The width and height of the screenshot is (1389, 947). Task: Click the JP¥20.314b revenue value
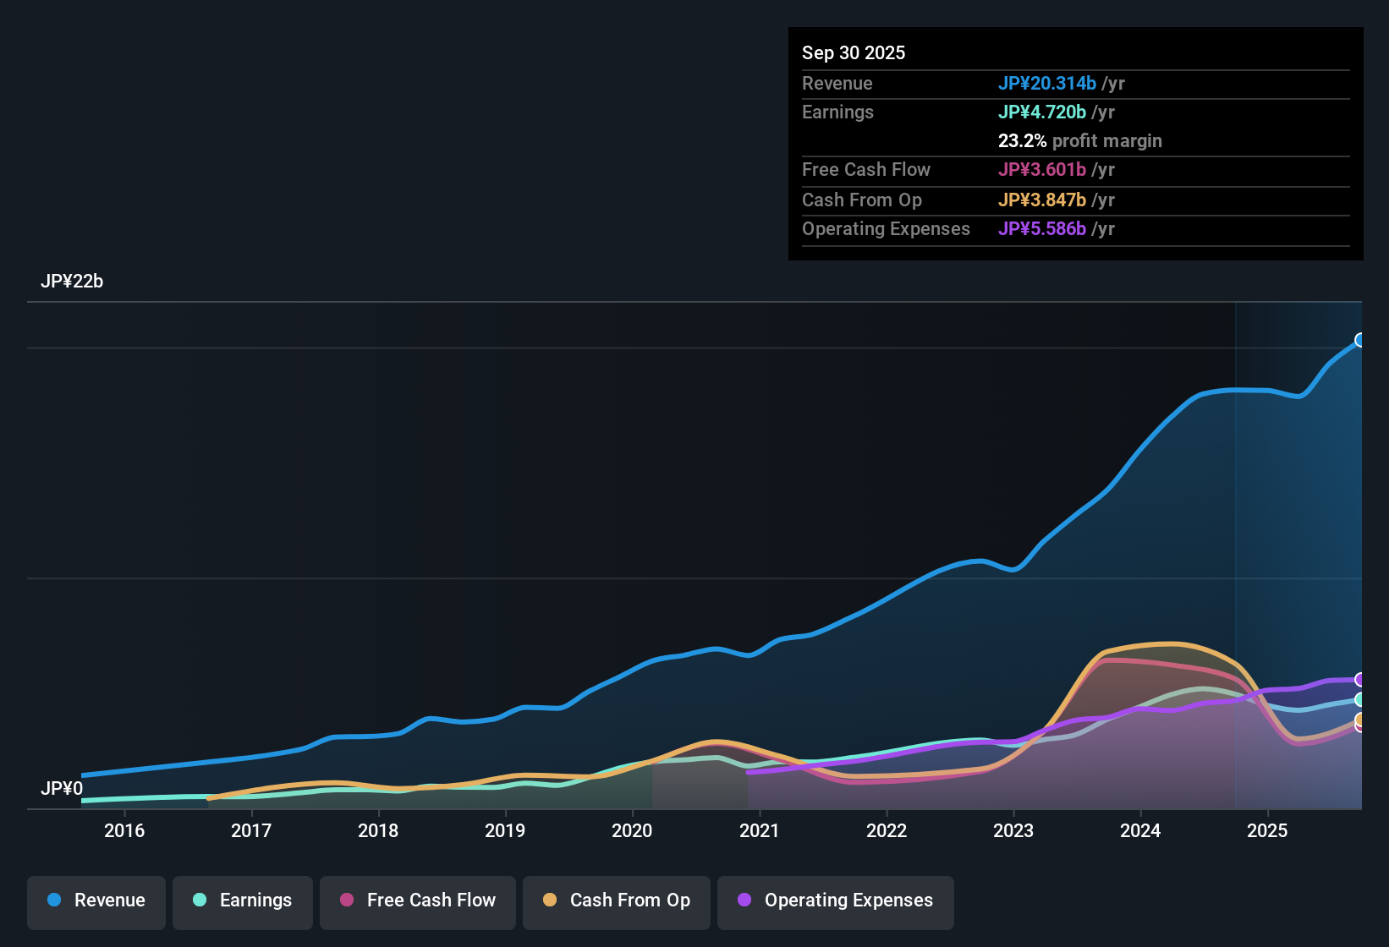pyautogui.click(x=1047, y=84)
